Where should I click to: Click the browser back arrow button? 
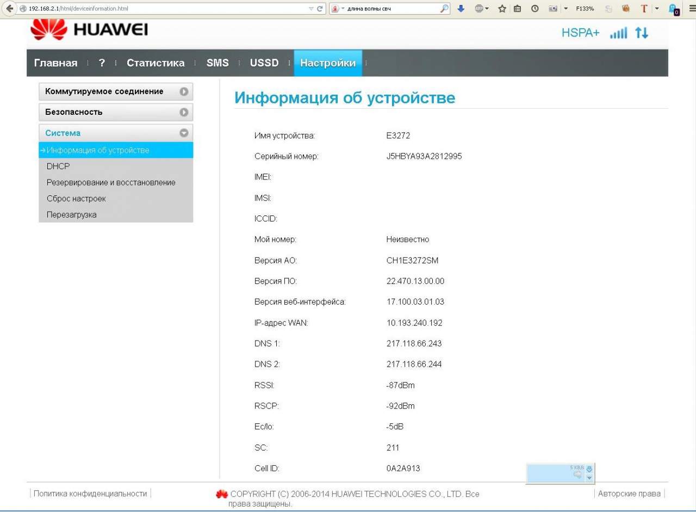pyautogui.click(x=9, y=9)
